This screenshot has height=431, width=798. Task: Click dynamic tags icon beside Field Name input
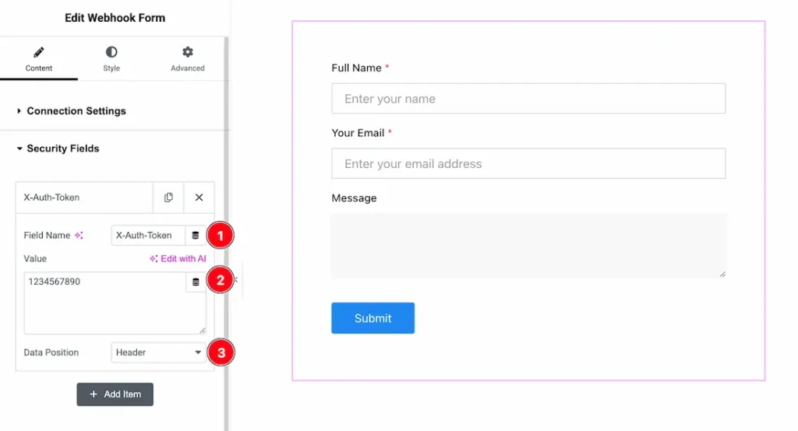pyautogui.click(x=196, y=235)
